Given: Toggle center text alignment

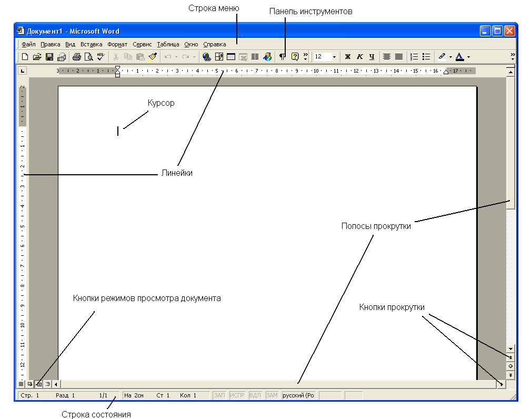Looking at the screenshot, I should pos(386,57).
